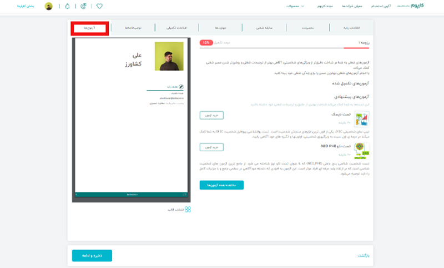Switch to the تحصیلات tab

click(x=308, y=28)
